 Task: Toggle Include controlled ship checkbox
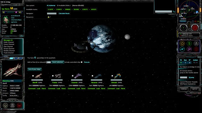tap(81, 62)
